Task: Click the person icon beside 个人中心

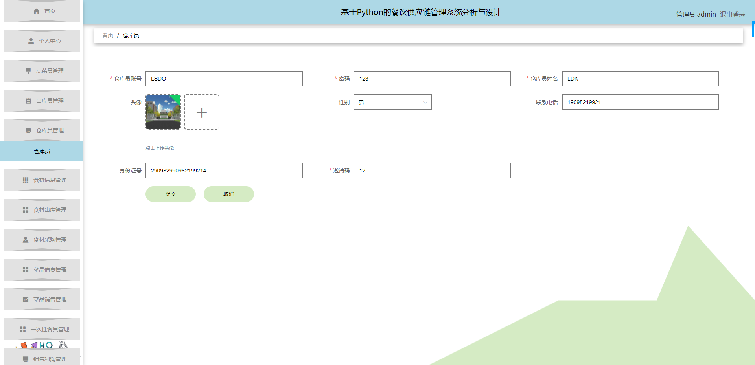Action: 31,41
